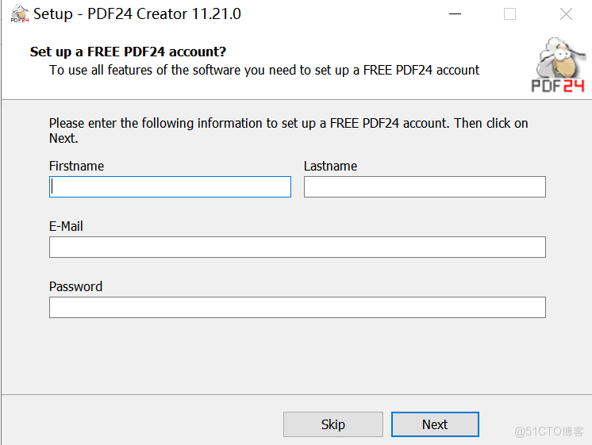Click the PDF24 icon in the title bar
The width and height of the screenshot is (592, 445).
click(x=20, y=14)
